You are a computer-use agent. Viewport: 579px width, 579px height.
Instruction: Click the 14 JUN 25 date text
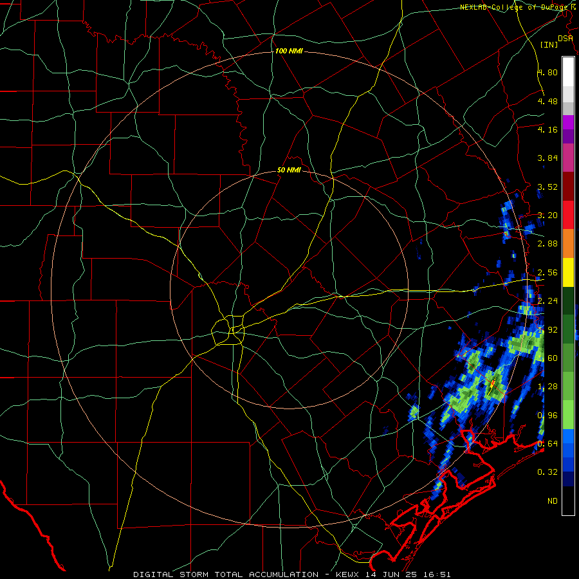pyautogui.click(x=391, y=574)
